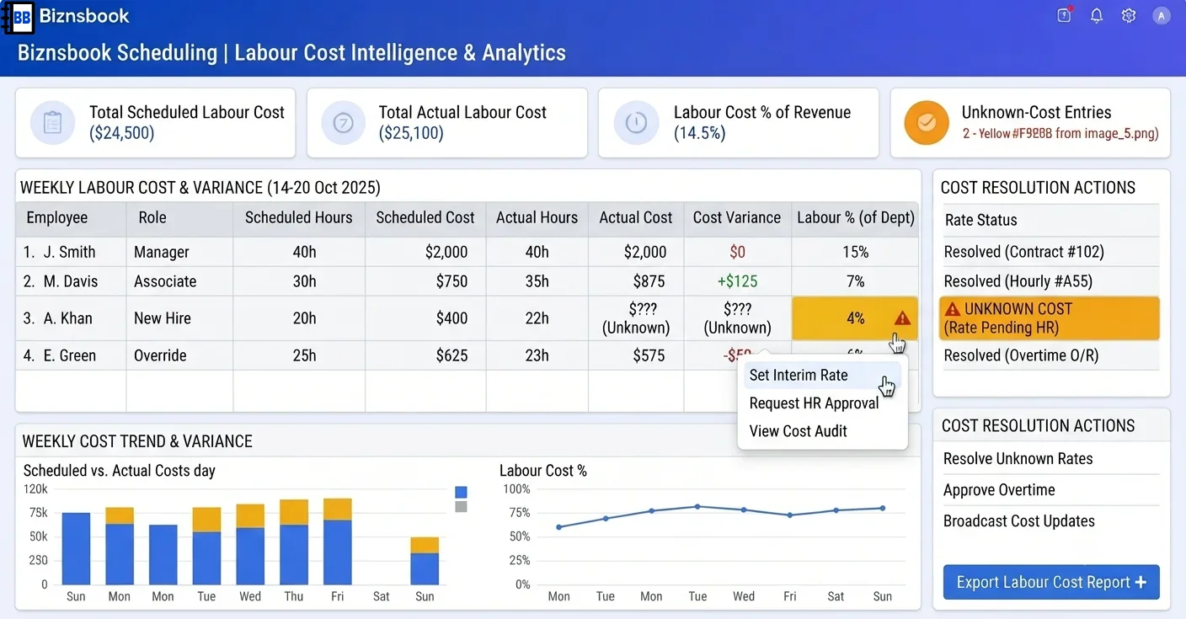Click the Scheduled Cost column header
This screenshot has width=1186, height=619.
(425, 217)
